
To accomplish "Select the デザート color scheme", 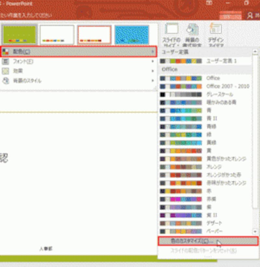I will tap(205, 223).
